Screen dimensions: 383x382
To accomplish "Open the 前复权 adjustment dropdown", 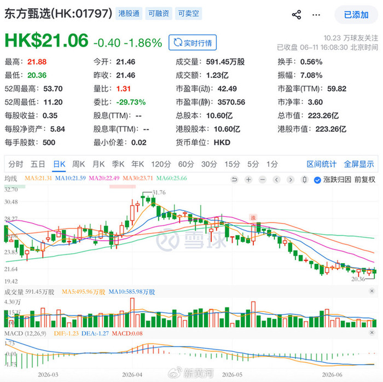I will pos(365,180).
